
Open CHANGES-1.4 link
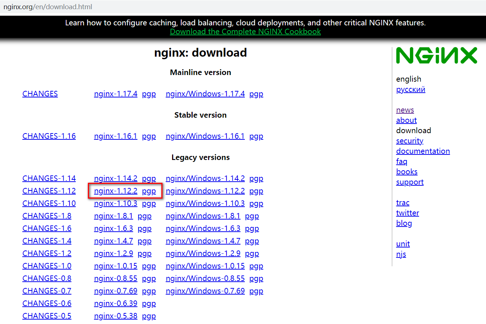click(x=47, y=241)
